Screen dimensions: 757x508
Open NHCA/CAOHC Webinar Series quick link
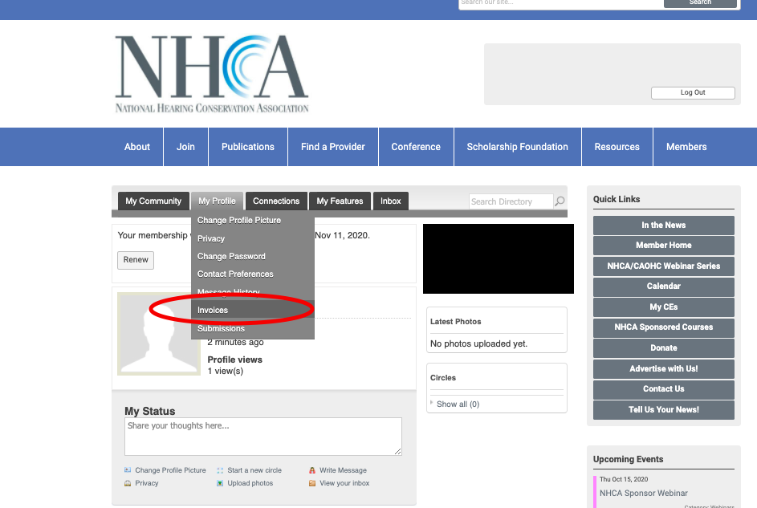point(663,266)
